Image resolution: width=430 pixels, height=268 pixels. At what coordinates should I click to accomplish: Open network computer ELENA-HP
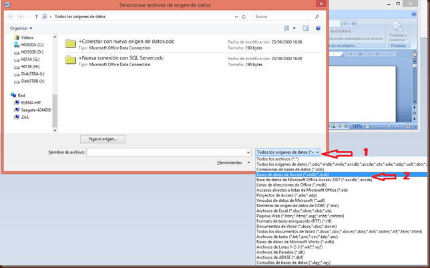click(27, 103)
